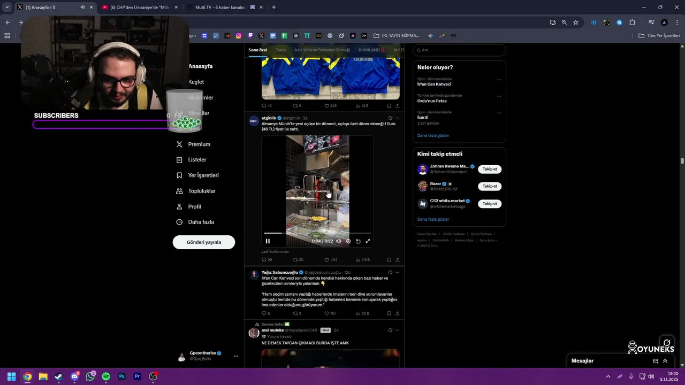The height and width of the screenshot is (385, 685).
Task: Bookmark the jacket photo post
Action: (x=389, y=106)
